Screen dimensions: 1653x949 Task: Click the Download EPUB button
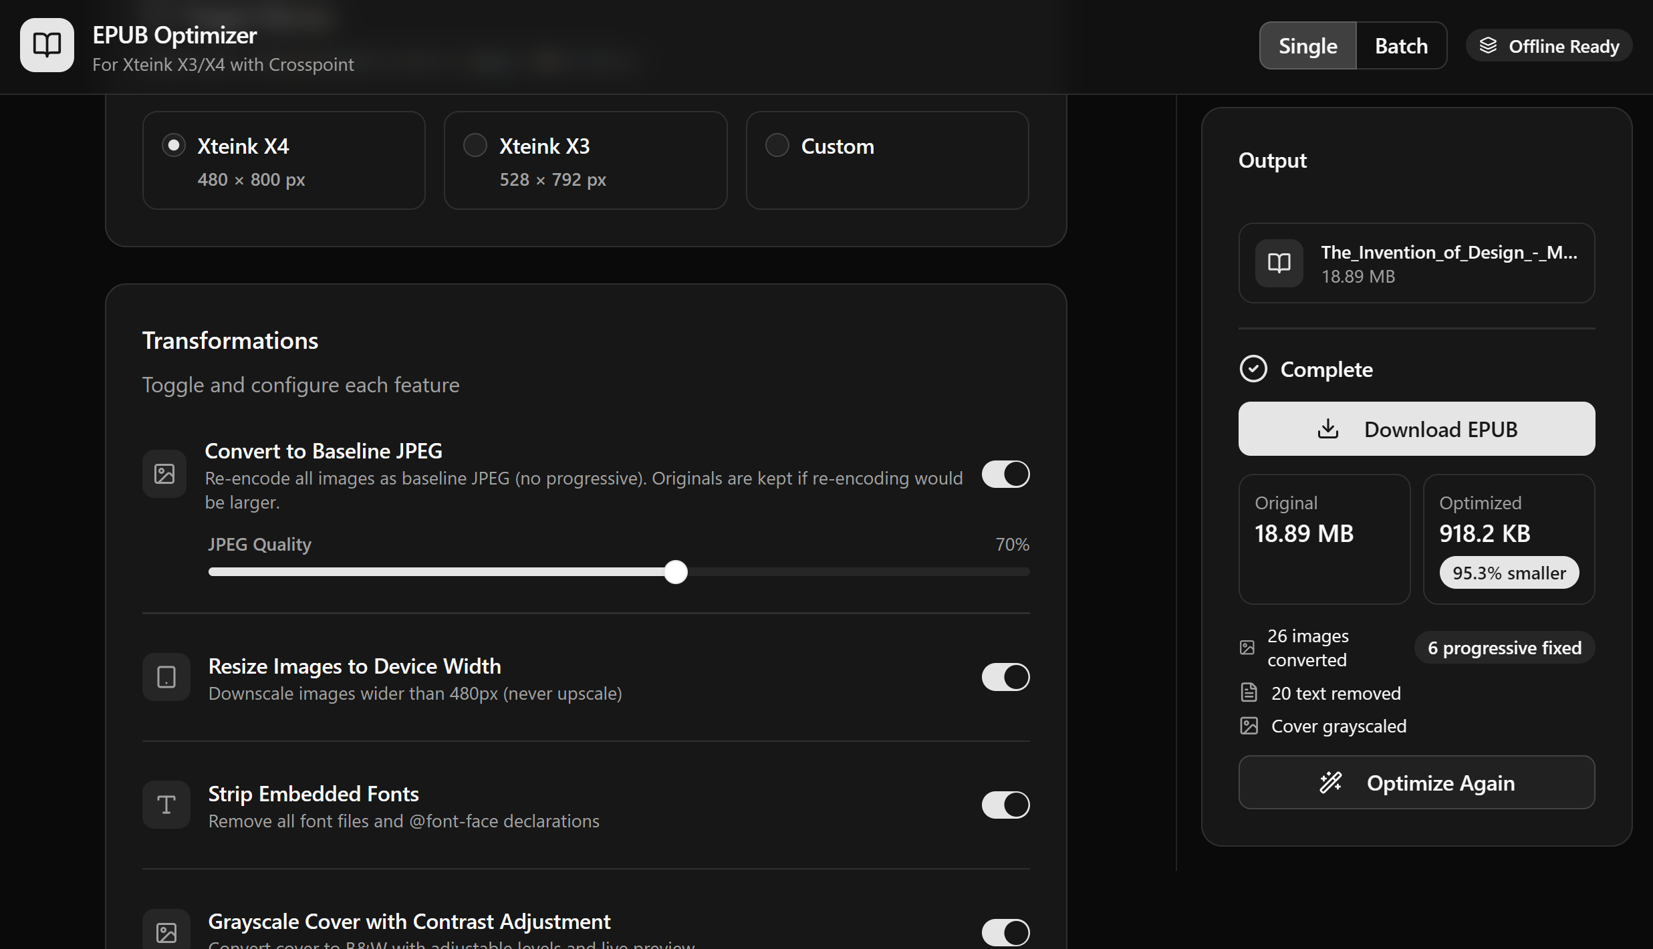point(1416,429)
